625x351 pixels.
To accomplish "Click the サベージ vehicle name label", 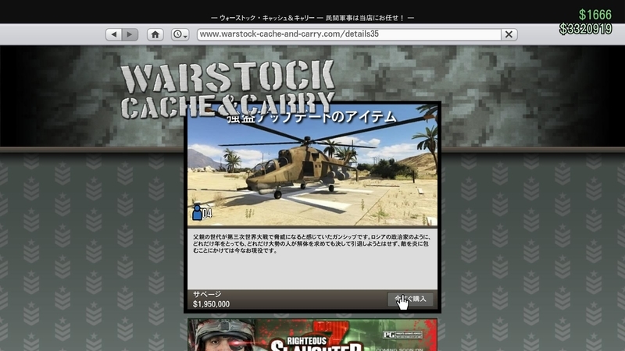I will click(x=207, y=294).
